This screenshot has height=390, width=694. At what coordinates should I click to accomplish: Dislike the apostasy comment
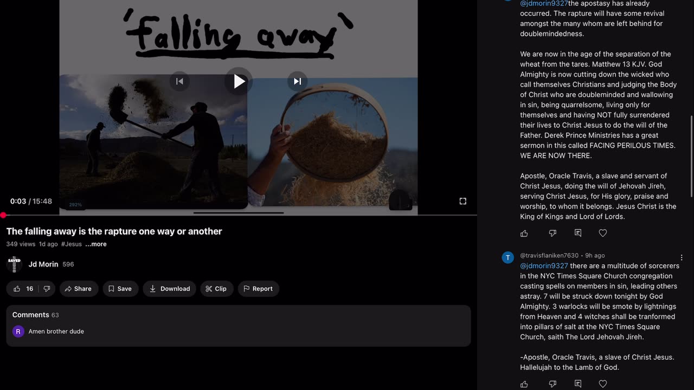click(x=552, y=233)
